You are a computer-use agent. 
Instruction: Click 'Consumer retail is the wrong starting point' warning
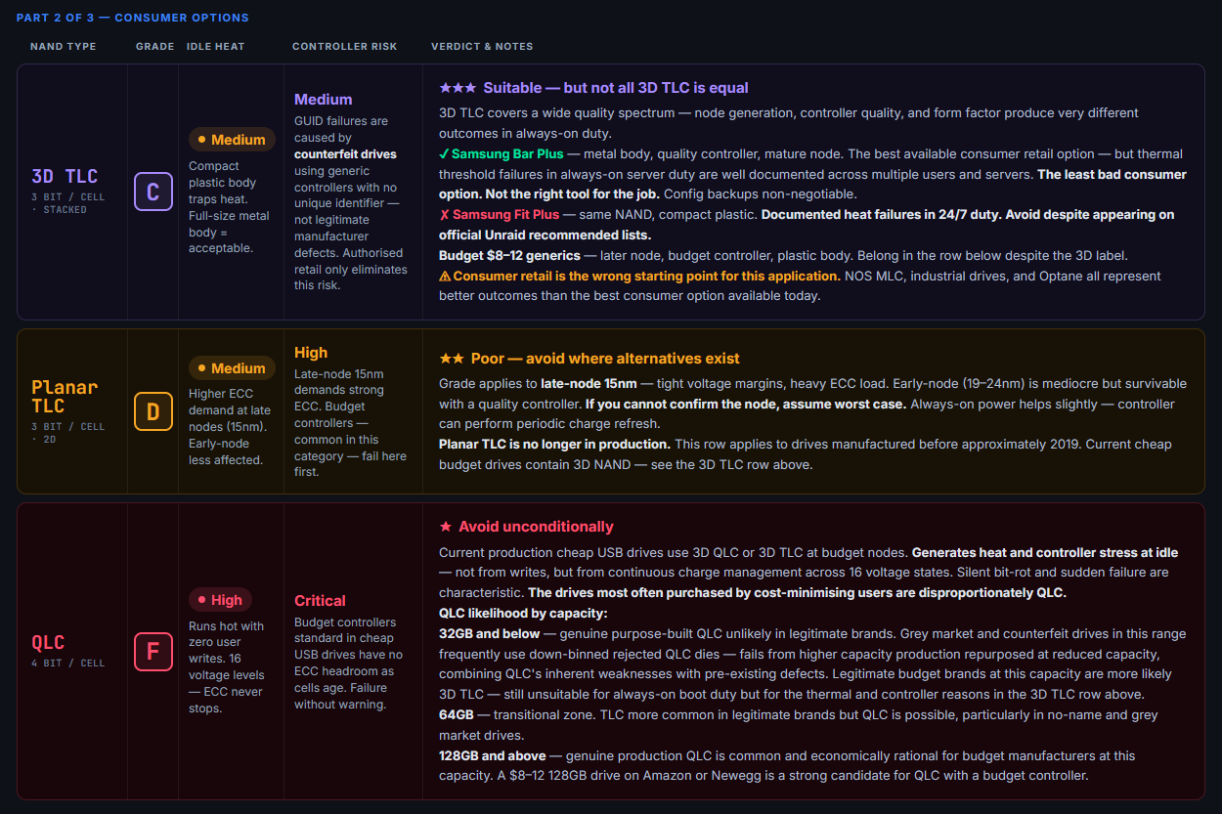coord(646,277)
